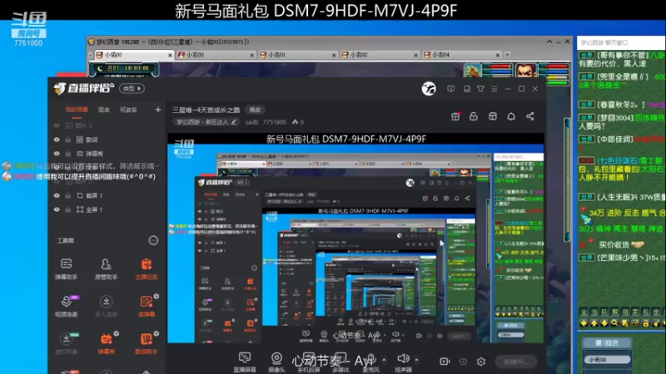Open settings gear for 歌词助手 tool
Viewport: 666px width, 374px height.
(x=157, y=334)
